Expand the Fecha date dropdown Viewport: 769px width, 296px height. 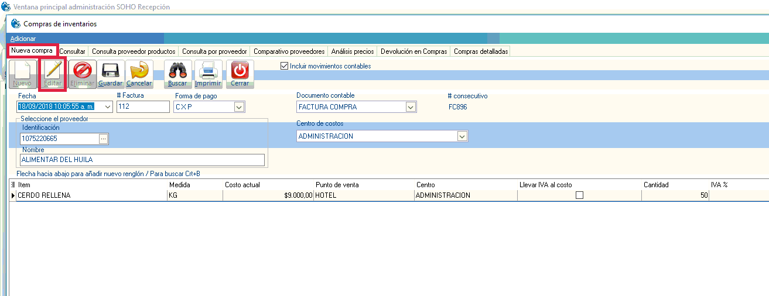107,107
